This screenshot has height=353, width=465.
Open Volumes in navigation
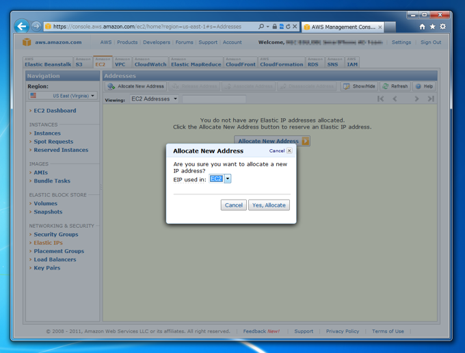pos(45,203)
